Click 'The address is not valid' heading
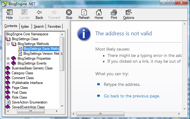This screenshot has width=190, height=119. pos(124,33)
